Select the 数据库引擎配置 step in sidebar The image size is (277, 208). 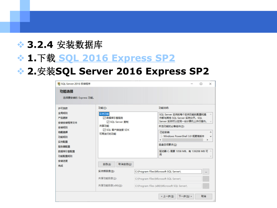66,151
